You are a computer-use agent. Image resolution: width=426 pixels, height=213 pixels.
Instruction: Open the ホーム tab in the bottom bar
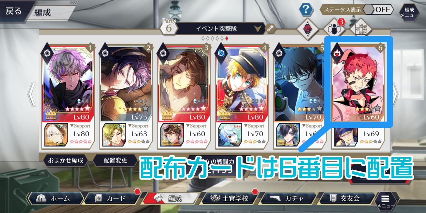click(55, 198)
